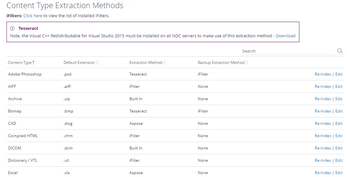Image resolution: width=347 pixels, height=177 pixels.
Task: Open the installed iFilters 'Click here' link
Action: pos(33,16)
